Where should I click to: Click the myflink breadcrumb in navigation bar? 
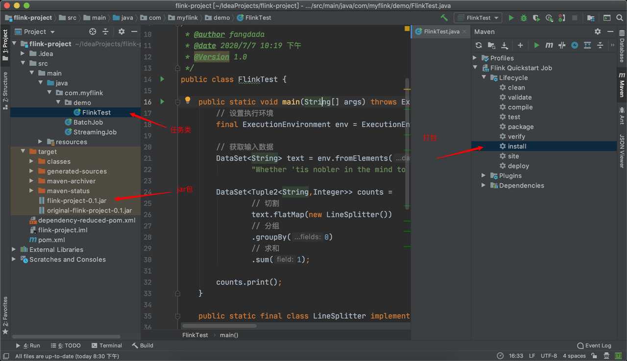click(x=183, y=18)
